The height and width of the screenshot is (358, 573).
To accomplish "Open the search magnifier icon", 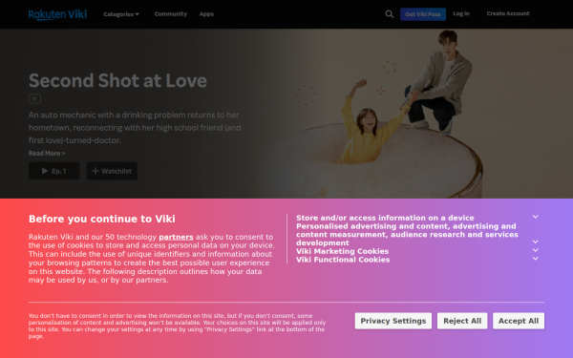I will (x=390, y=14).
